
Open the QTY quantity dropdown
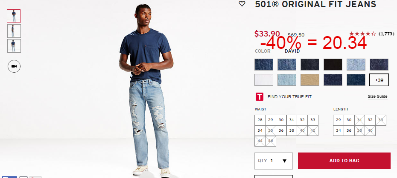coord(274,161)
